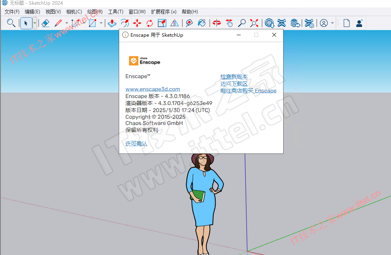Open the 扩展程序 (x) menu

[164, 12]
